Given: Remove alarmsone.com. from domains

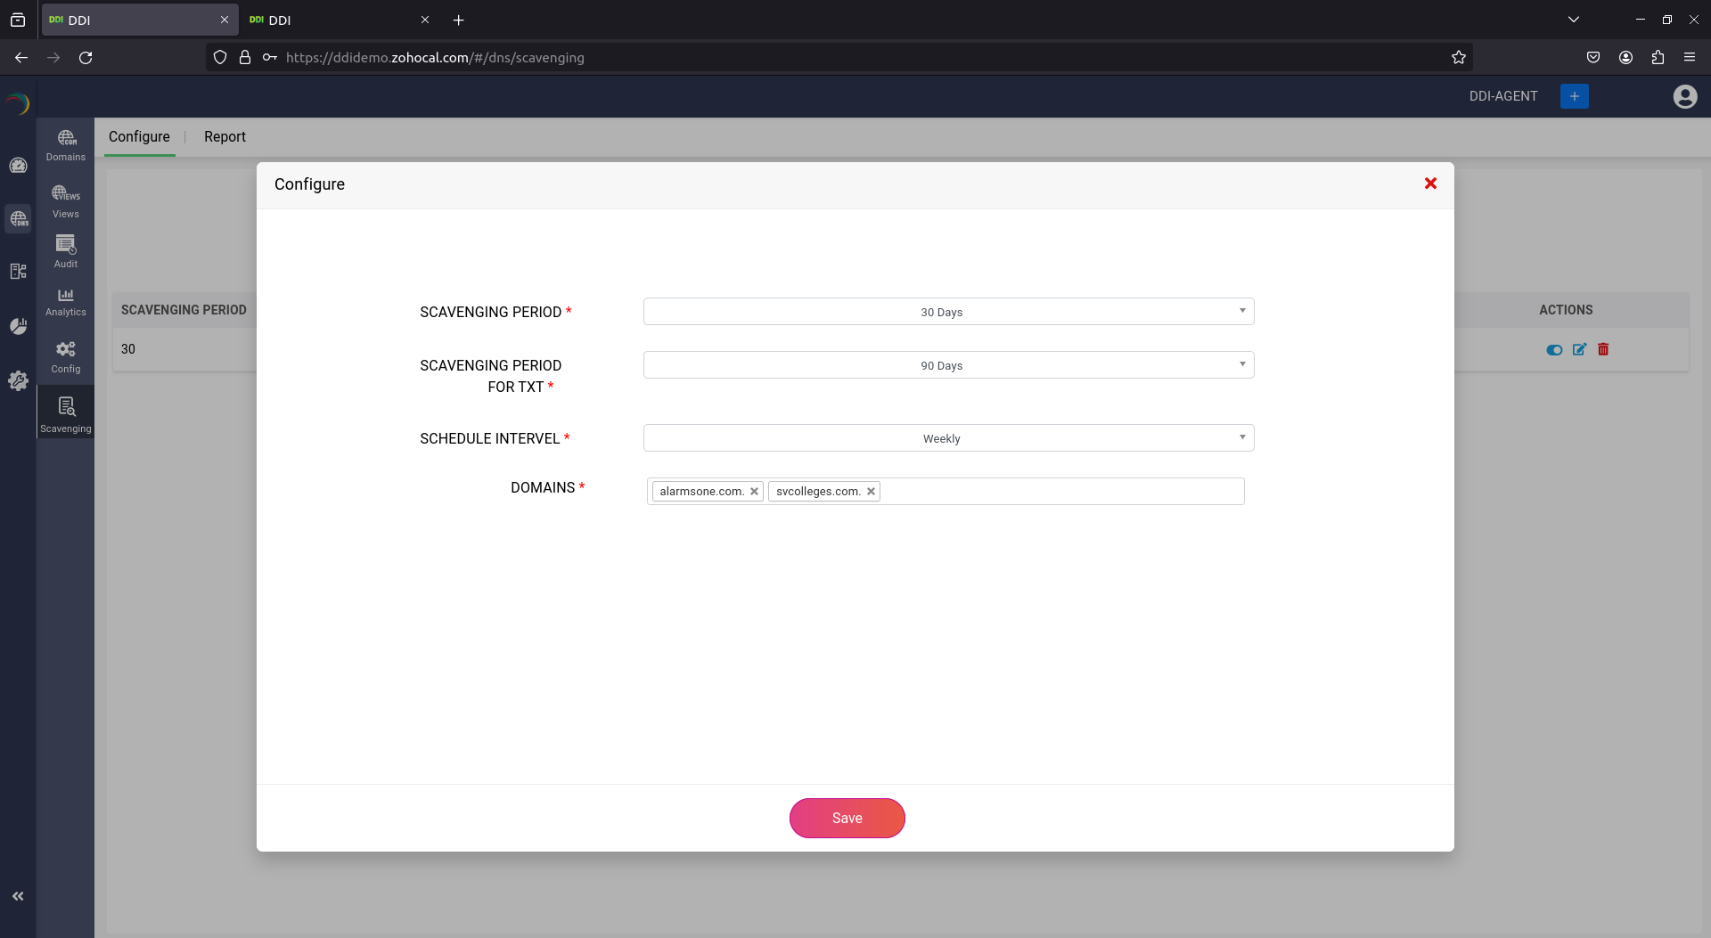Looking at the screenshot, I should click(x=754, y=492).
